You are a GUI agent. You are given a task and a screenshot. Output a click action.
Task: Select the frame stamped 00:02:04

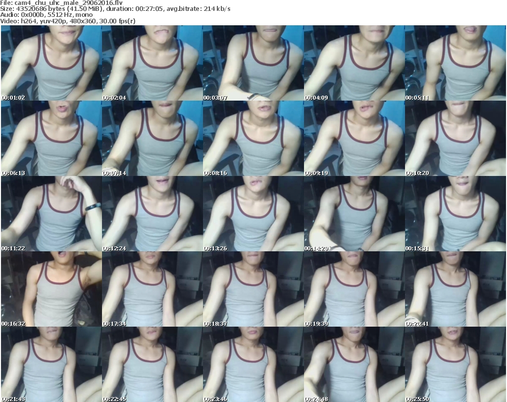(x=152, y=63)
